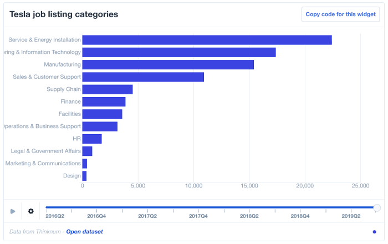This screenshot has height=244, width=388.
Task: Click 'Copy code for this widget' button
Action: [x=340, y=14]
